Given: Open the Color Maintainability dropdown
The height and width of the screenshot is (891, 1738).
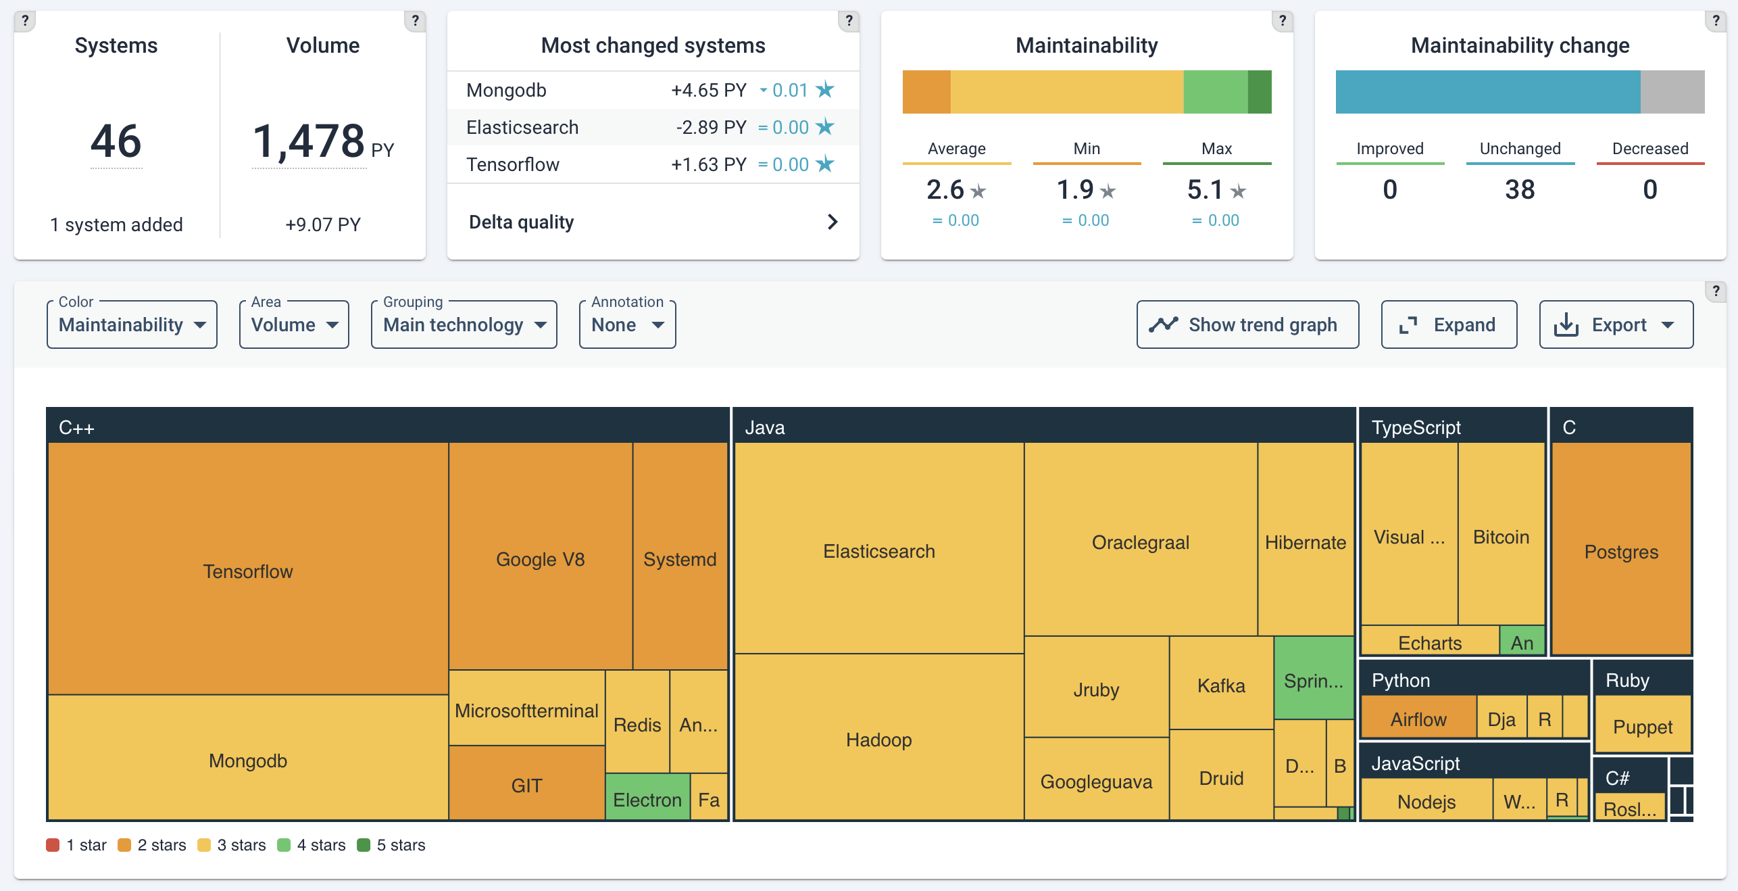Looking at the screenshot, I should pos(132,325).
